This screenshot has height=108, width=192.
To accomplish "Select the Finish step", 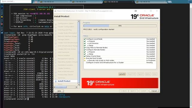I will pos(60,84).
